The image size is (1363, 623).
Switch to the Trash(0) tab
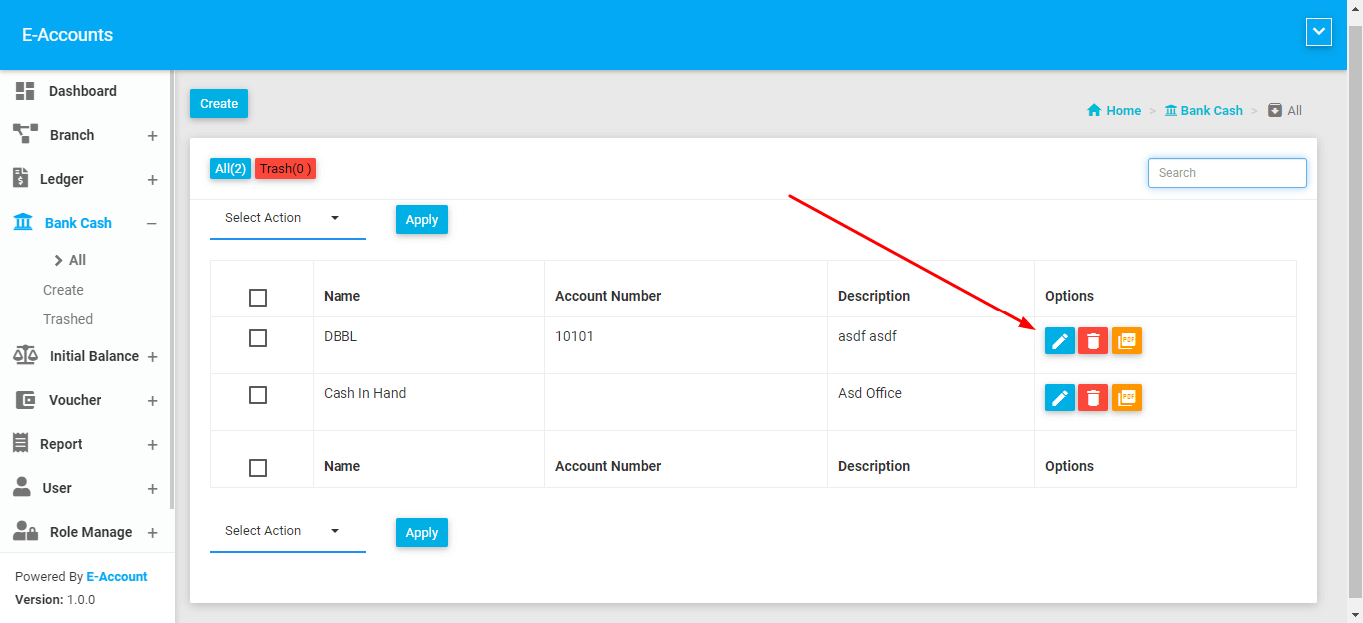click(285, 169)
